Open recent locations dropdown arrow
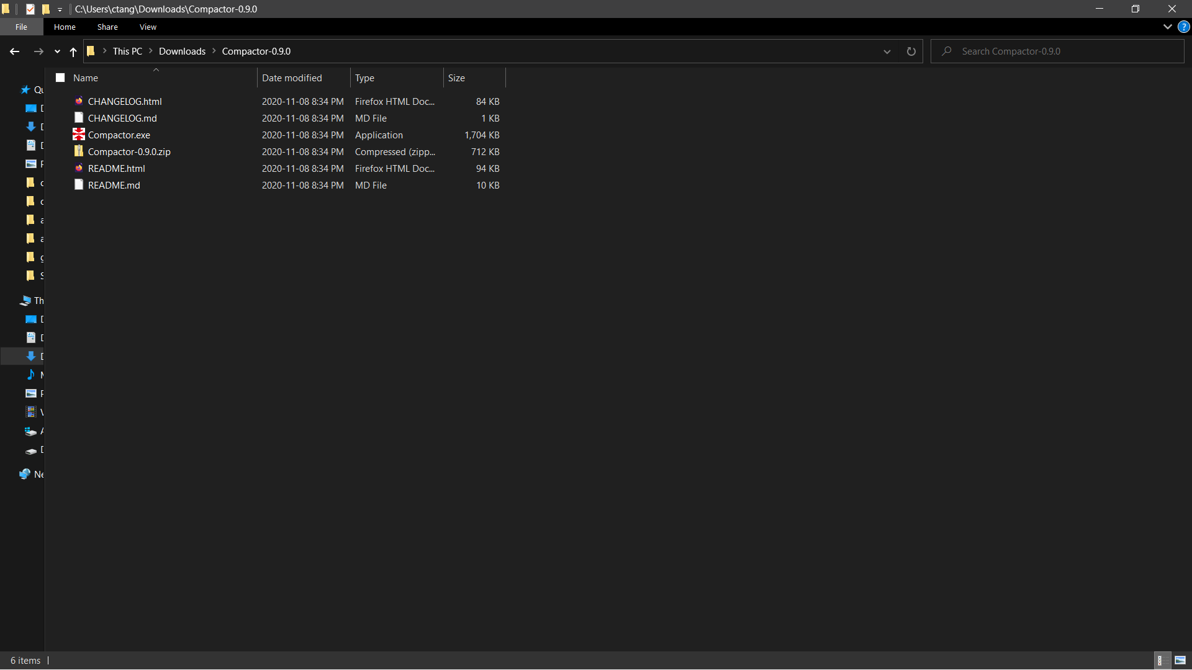The image size is (1192, 670). (57, 51)
